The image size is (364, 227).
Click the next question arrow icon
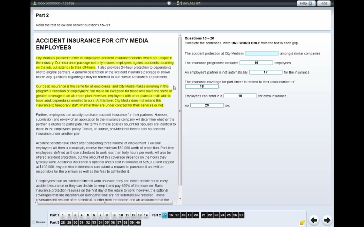click(327, 220)
